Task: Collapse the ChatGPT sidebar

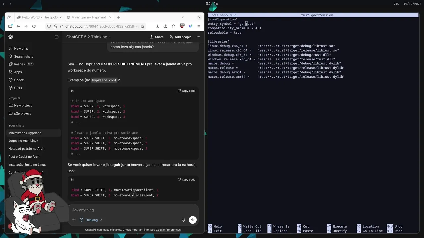Action: (x=57, y=37)
